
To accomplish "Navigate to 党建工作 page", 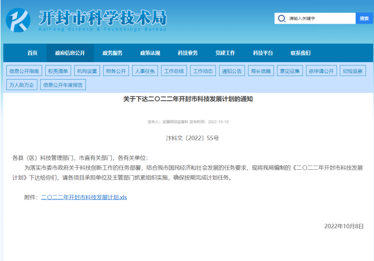I will (x=225, y=53).
